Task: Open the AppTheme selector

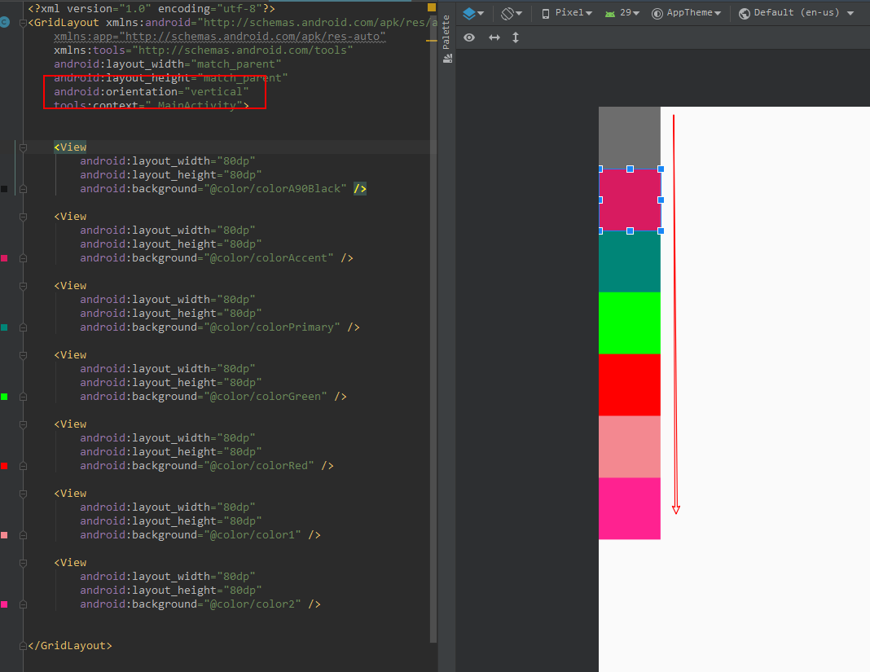Action: click(687, 13)
